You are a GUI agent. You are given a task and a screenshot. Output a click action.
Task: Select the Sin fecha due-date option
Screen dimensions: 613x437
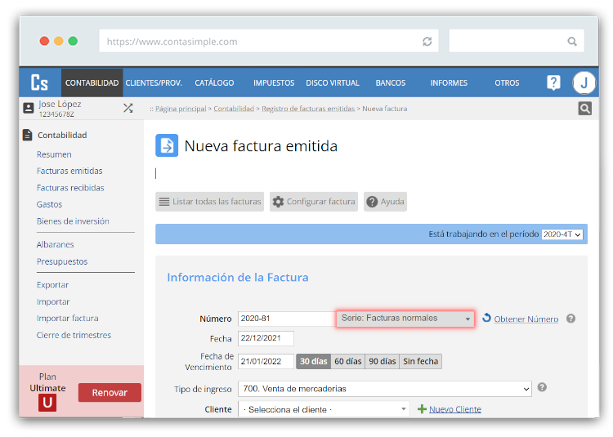click(x=421, y=361)
